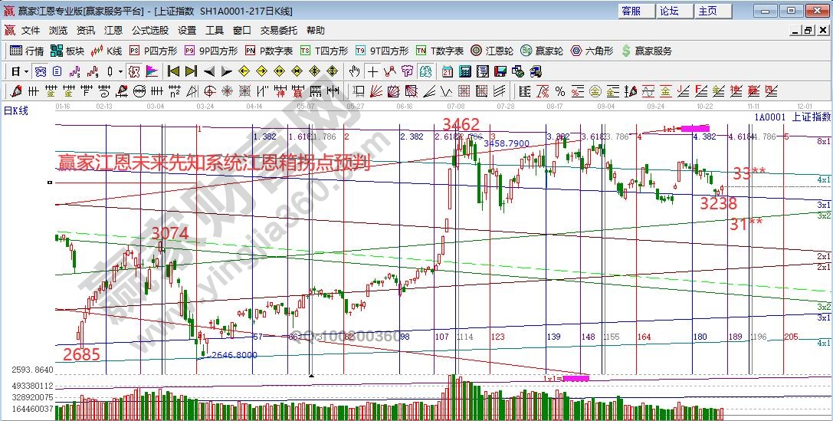This screenshot has width=833, height=421.
Task: Select the crosshair cursor tool
Action: tap(372, 71)
